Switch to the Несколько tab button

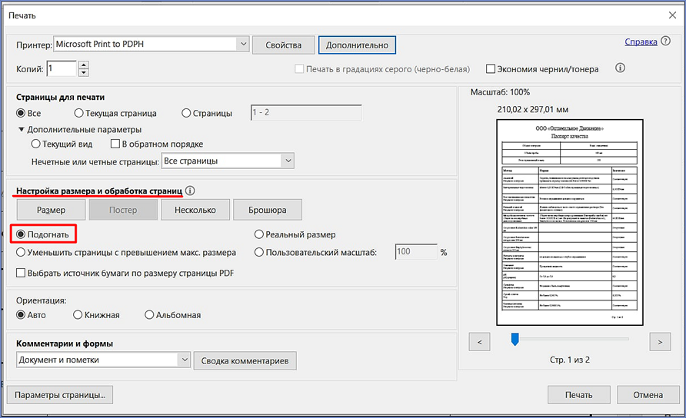tap(195, 210)
